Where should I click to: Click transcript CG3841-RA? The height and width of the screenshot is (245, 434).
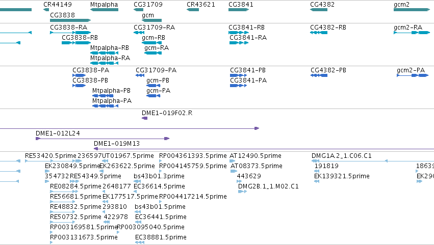pos(248,38)
